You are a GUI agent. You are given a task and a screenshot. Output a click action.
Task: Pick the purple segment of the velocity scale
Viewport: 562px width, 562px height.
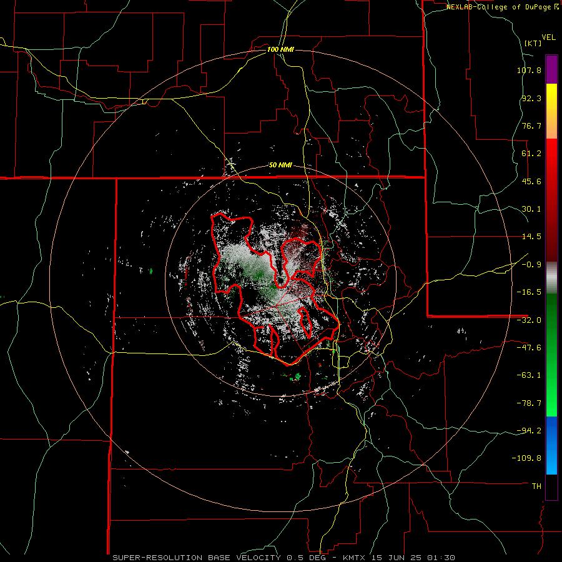[x=551, y=69]
